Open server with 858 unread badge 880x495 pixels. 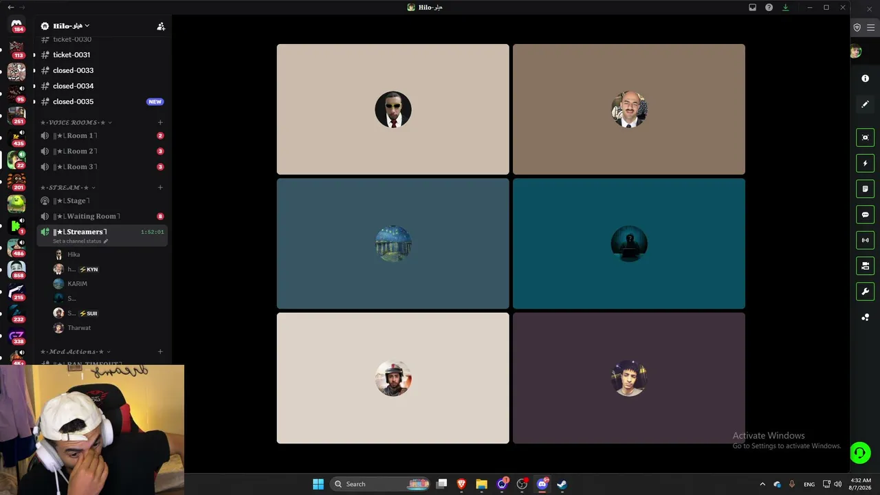[16, 269]
